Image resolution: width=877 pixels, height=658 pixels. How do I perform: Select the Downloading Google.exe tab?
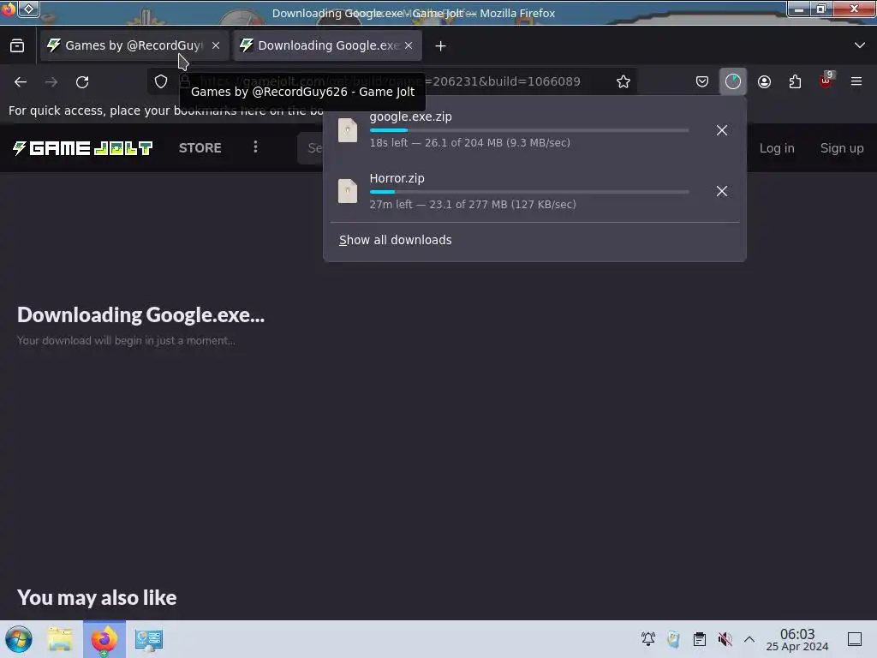pyautogui.click(x=327, y=45)
